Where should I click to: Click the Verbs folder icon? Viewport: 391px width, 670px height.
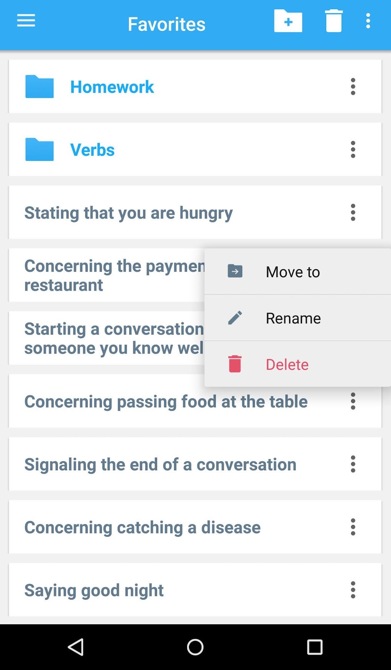pos(39,150)
